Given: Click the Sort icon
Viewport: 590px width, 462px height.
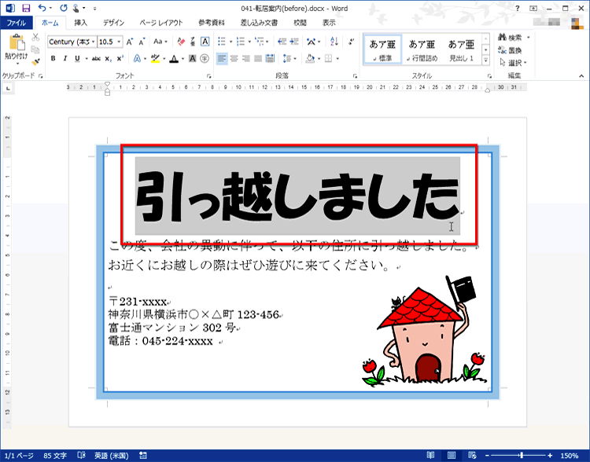Looking at the screenshot, I should coord(334,42).
